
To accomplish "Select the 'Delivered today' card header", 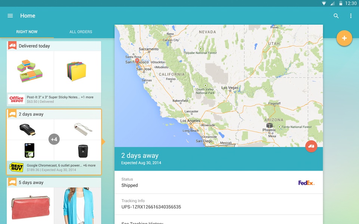I will (x=54, y=46).
